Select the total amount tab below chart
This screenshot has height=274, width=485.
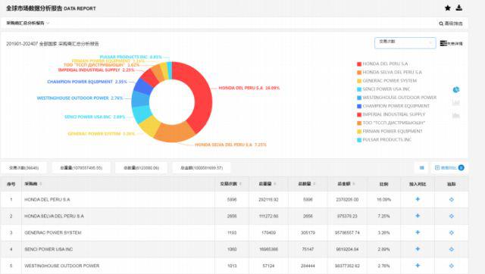(202, 168)
